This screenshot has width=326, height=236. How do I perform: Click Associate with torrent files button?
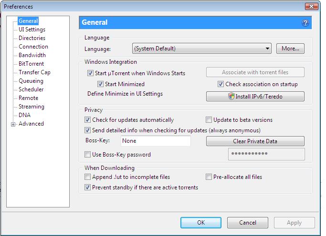pos(255,72)
